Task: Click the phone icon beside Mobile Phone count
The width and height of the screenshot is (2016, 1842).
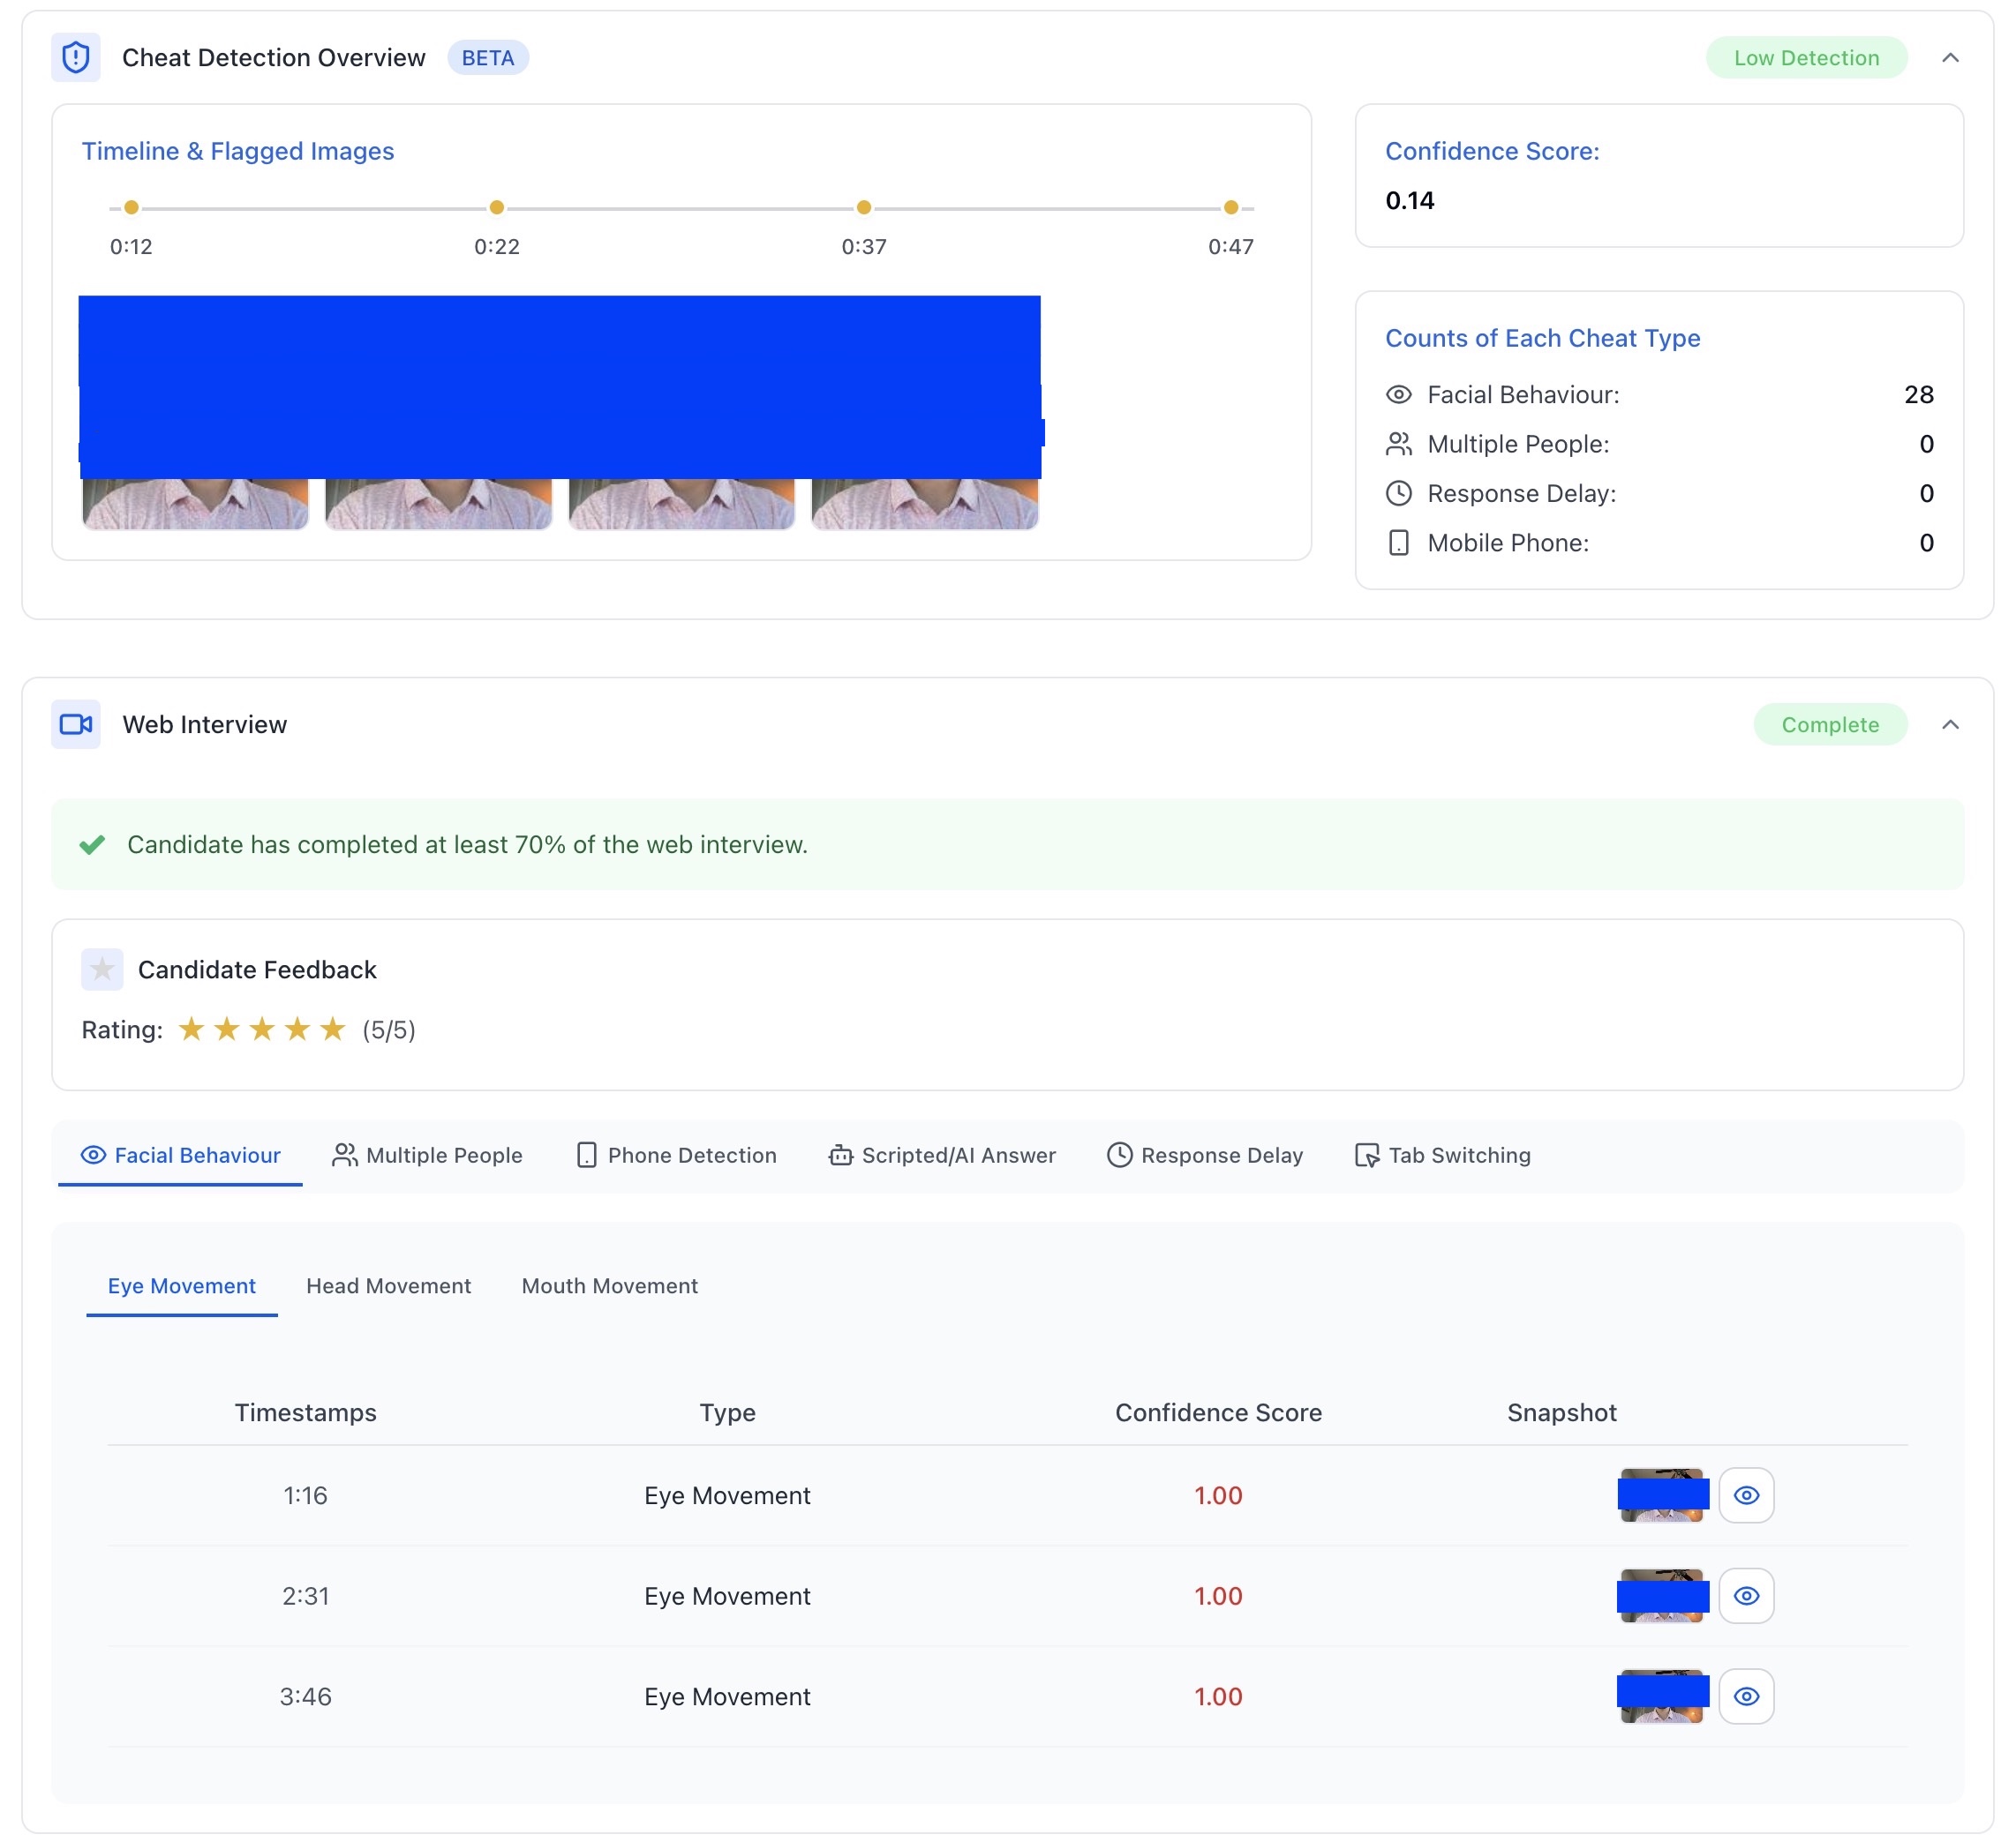Action: [1399, 543]
